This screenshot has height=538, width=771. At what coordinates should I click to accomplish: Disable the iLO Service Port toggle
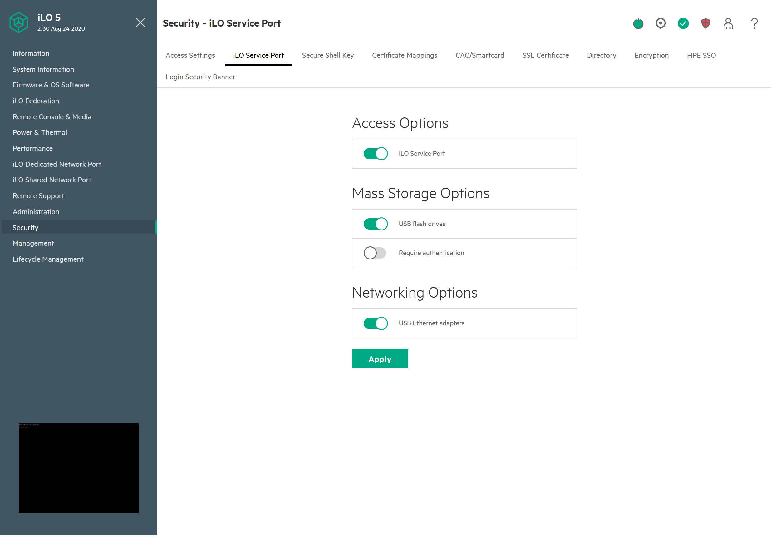(376, 154)
